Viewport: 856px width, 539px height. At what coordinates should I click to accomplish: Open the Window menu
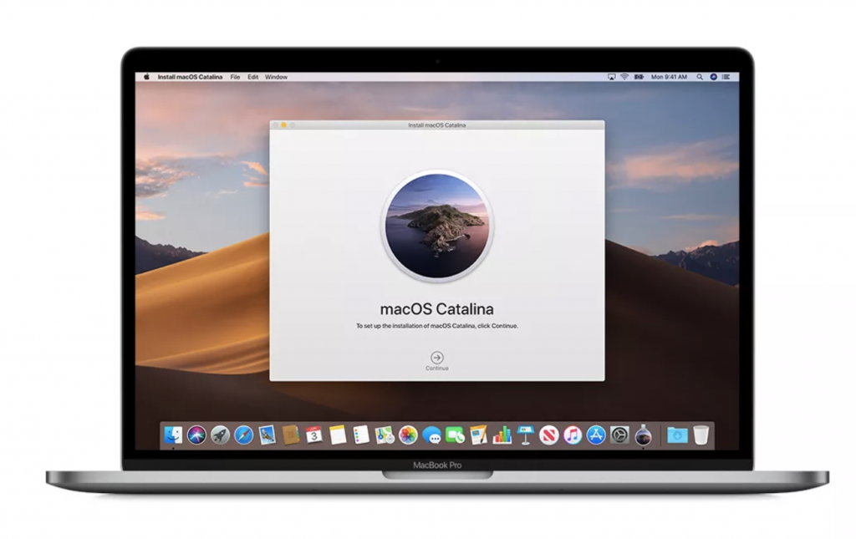[x=276, y=77]
